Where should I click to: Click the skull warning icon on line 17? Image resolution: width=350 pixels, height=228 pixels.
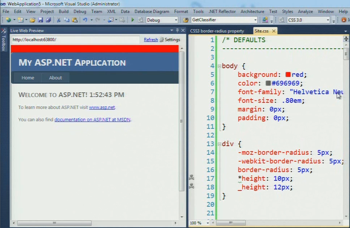[x=192, y=177]
